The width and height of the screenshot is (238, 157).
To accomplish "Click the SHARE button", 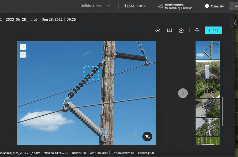I will tap(213, 30).
